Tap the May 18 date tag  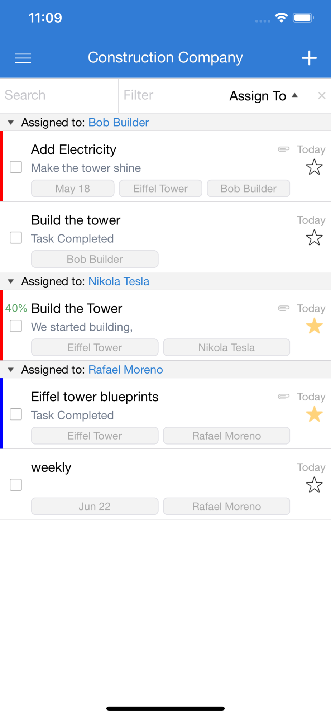[73, 189]
